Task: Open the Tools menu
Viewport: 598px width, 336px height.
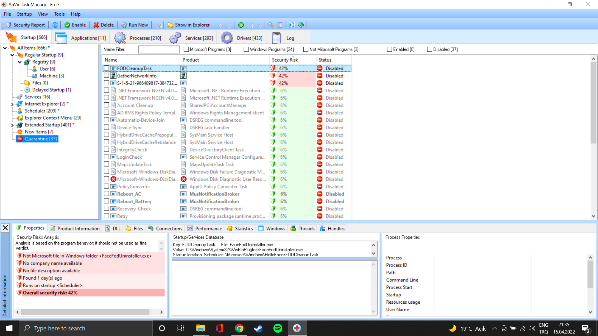Action: click(59, 14)
